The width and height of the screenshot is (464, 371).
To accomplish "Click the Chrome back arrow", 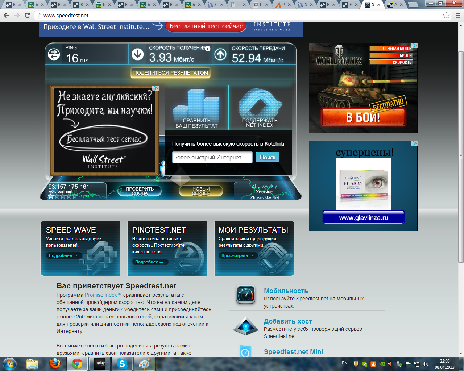I will click(6, 15).
